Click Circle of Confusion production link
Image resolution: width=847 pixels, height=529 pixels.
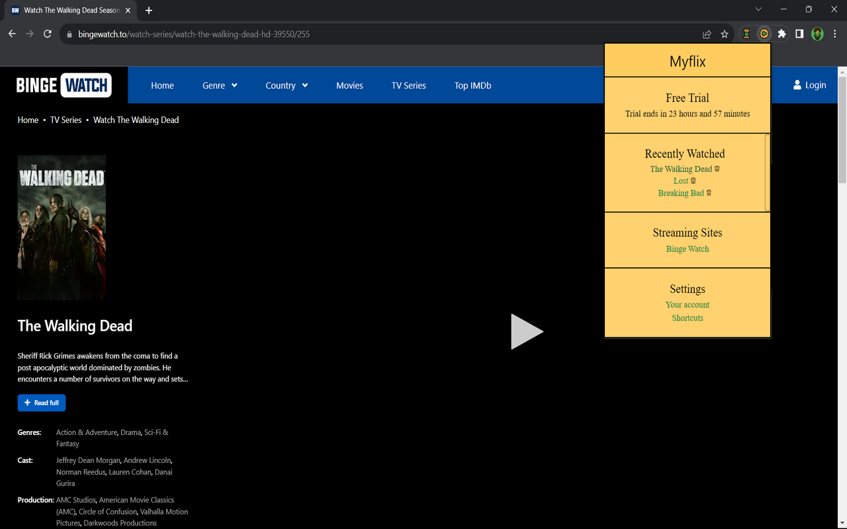[x=107, y=511]
